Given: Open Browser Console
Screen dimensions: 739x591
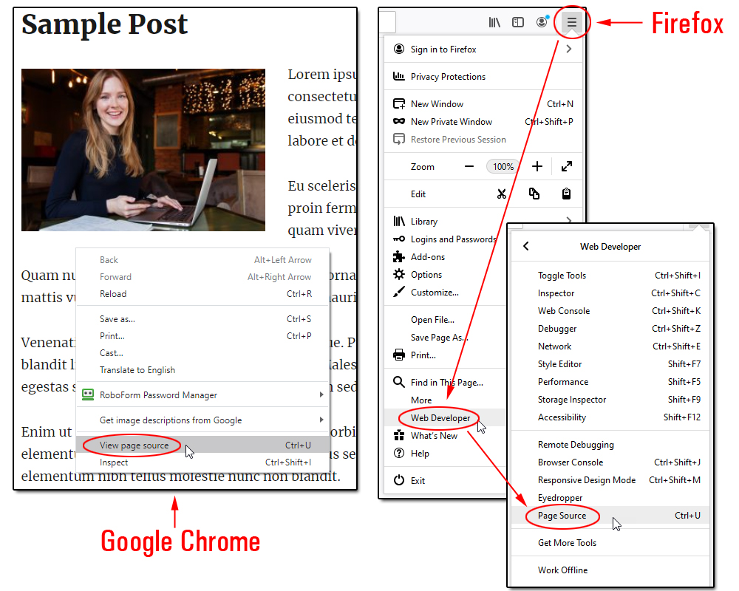Looking at the screenshot, I should coord(610,462).
